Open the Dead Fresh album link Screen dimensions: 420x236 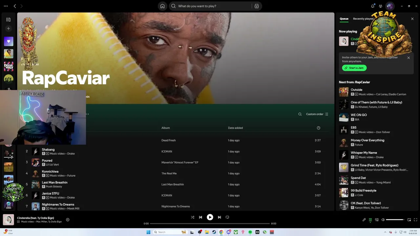coord(169,140)
